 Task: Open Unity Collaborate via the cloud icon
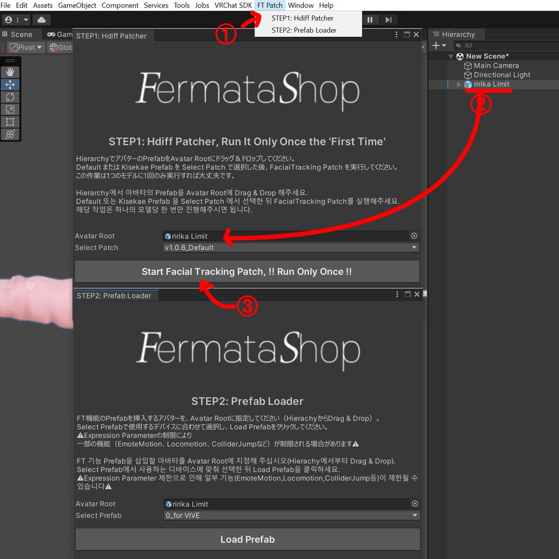(40, 19)
